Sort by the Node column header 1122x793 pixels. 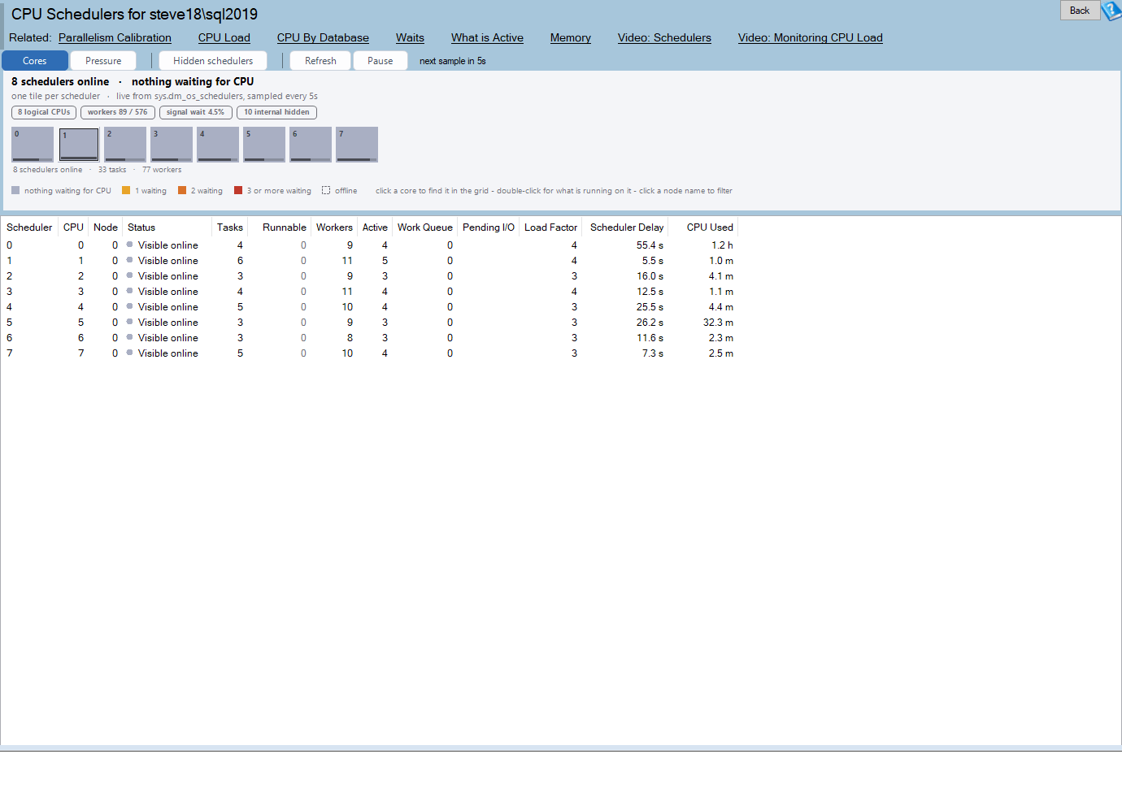[106, 227]
